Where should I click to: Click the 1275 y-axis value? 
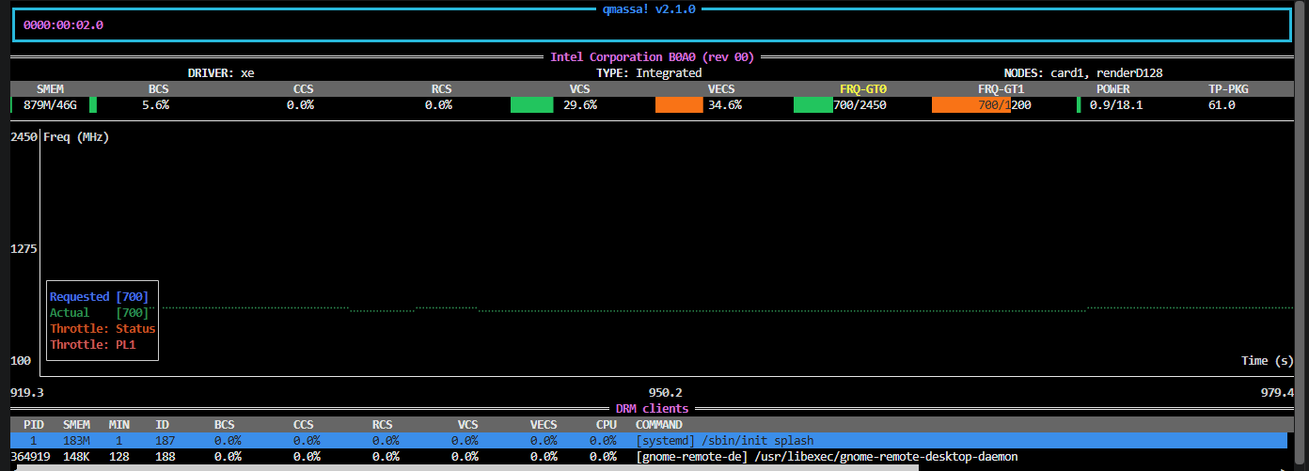point(24,249)
